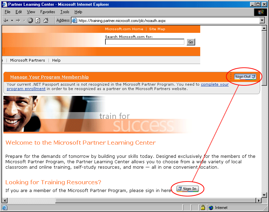
Task: Click the Sign In button
Action: click(188, 189)
